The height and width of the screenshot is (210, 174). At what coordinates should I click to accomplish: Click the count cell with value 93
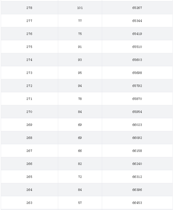[x=80, y=60]
